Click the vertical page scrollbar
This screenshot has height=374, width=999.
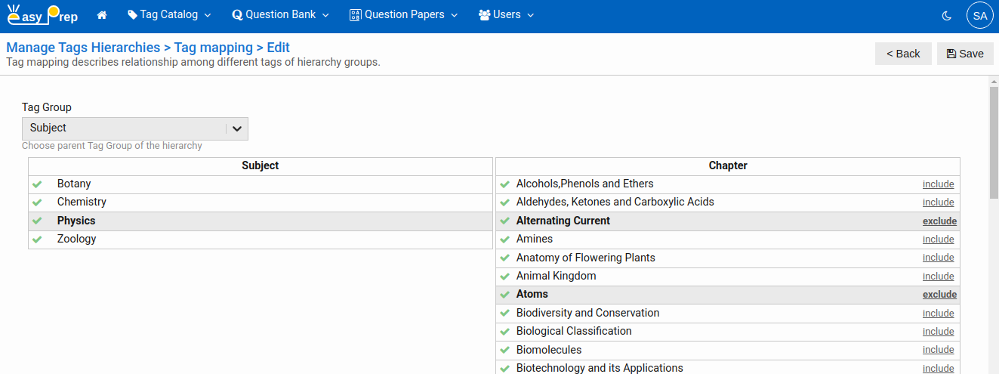[x=993, y=144]
